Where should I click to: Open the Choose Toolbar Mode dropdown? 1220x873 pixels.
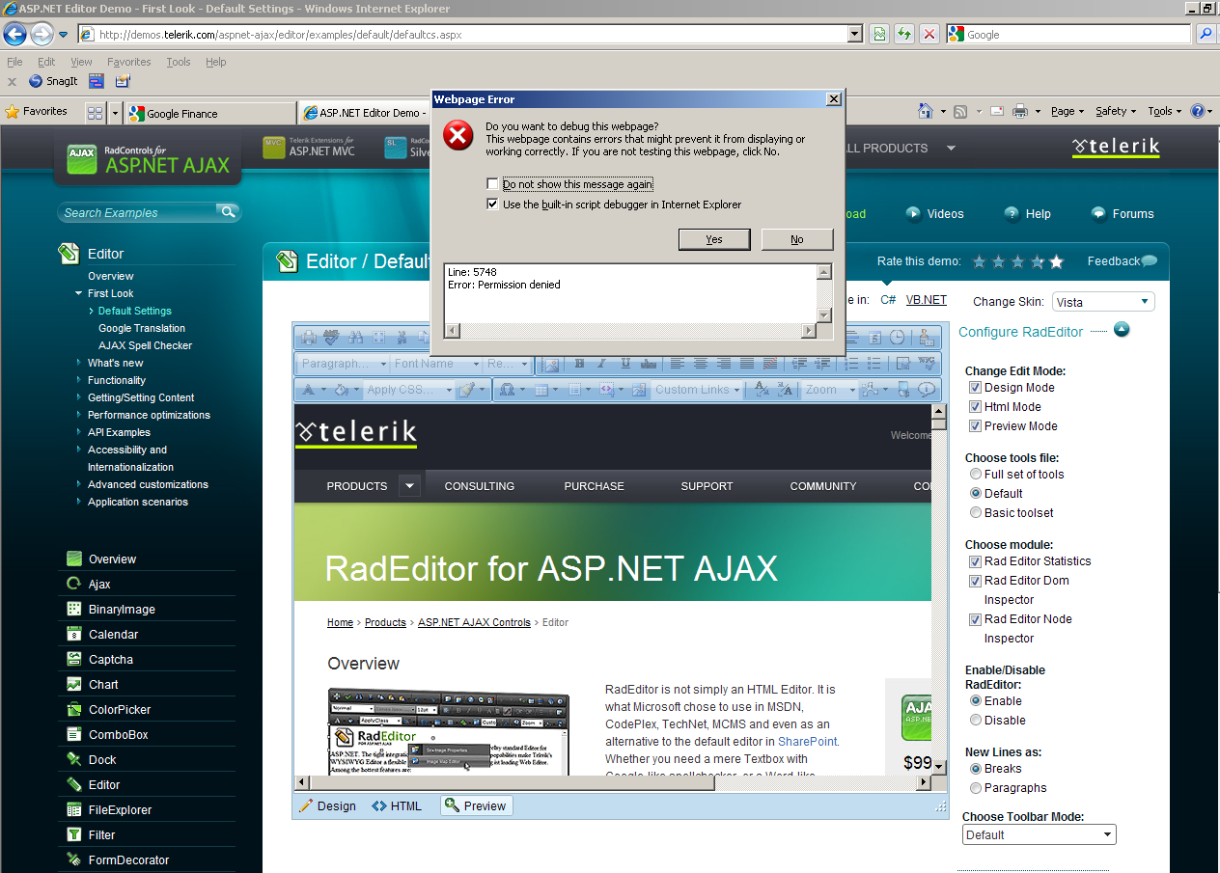[1040, 834]
